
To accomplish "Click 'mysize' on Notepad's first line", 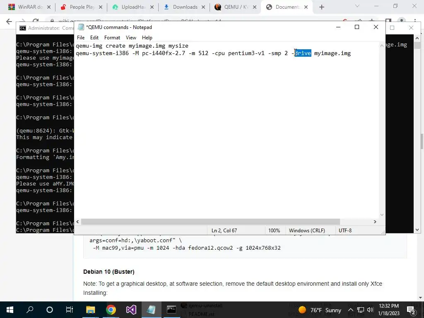I will [178, 46].
